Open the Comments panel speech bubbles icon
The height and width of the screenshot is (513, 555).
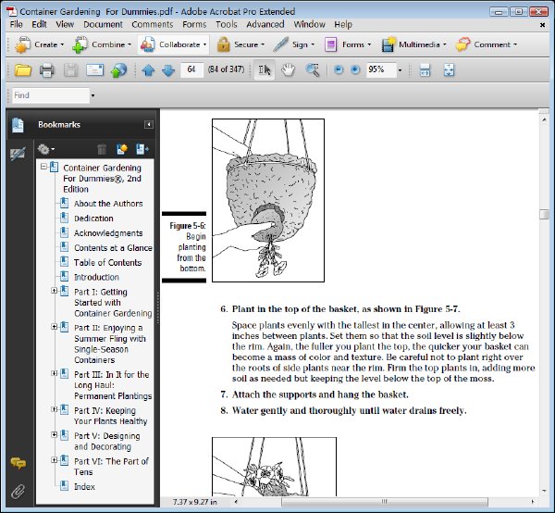[x=18, y=463]
